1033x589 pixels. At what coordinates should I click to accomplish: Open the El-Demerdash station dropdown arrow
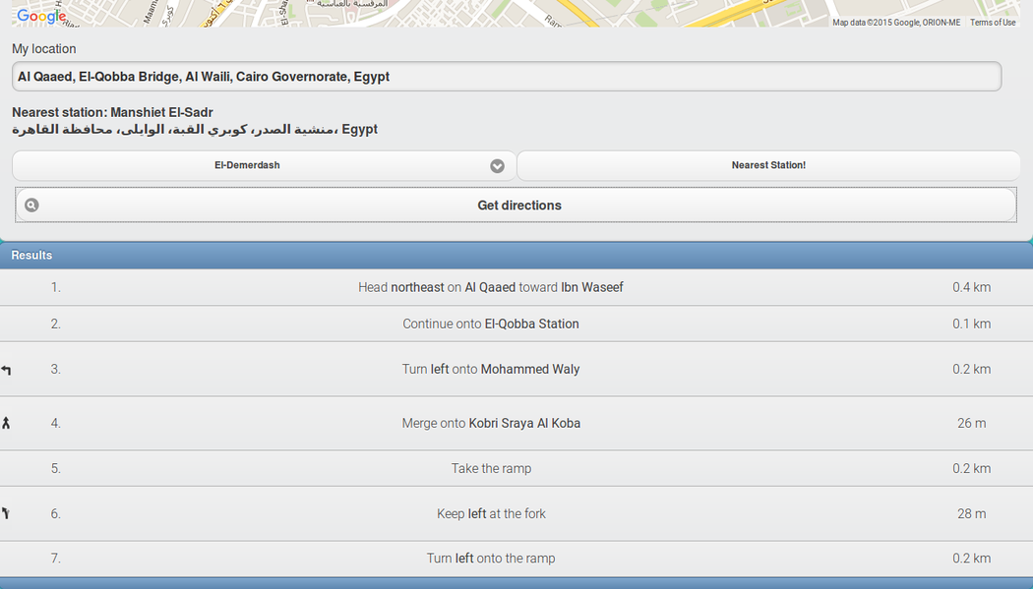point(497,166)
